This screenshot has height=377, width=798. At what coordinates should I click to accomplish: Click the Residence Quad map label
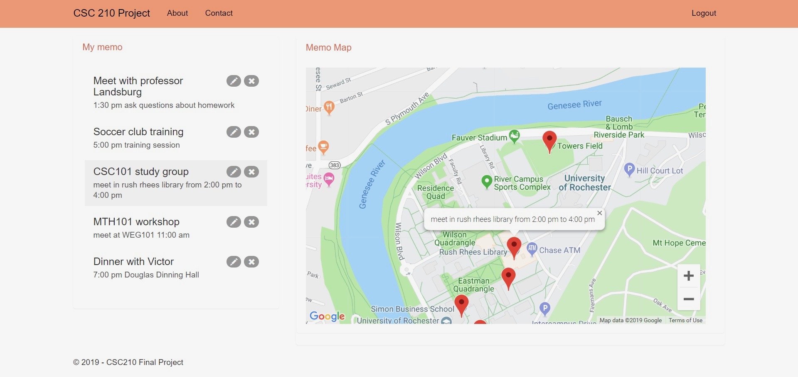pyautogui.click(x=436, y=192)
